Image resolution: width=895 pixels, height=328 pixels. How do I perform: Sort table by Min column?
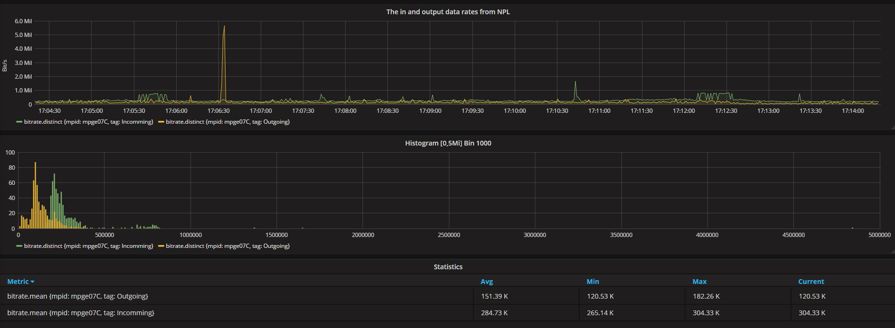click(593, 282)
